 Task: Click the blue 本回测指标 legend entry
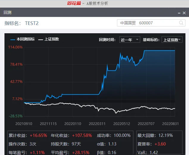(23, 39)
